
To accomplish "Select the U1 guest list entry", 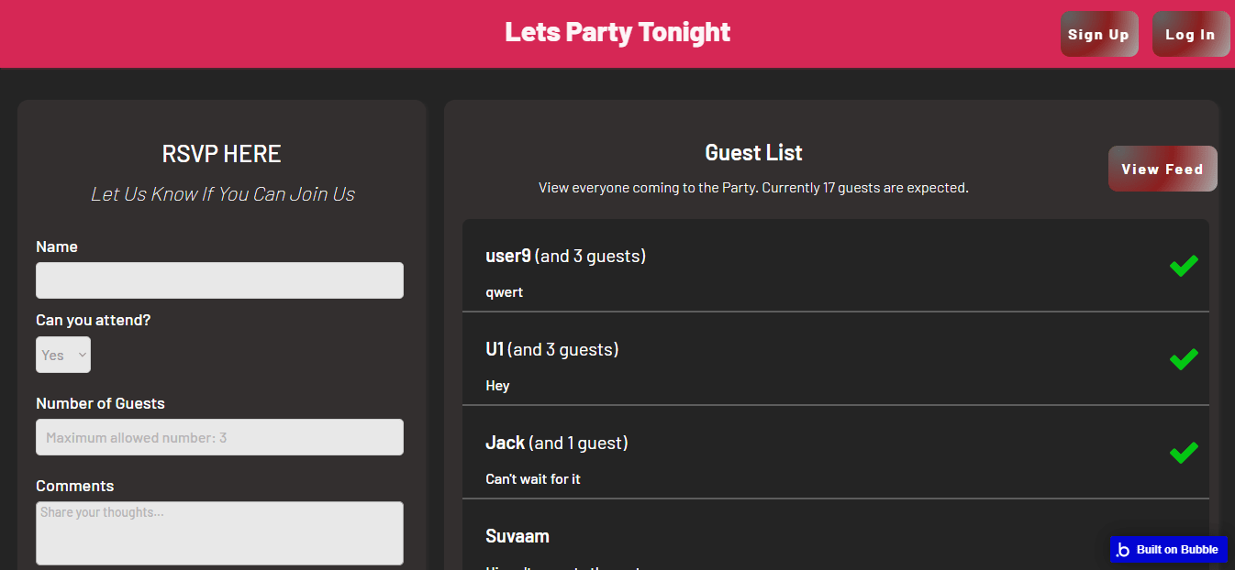I will pos(495,349).
